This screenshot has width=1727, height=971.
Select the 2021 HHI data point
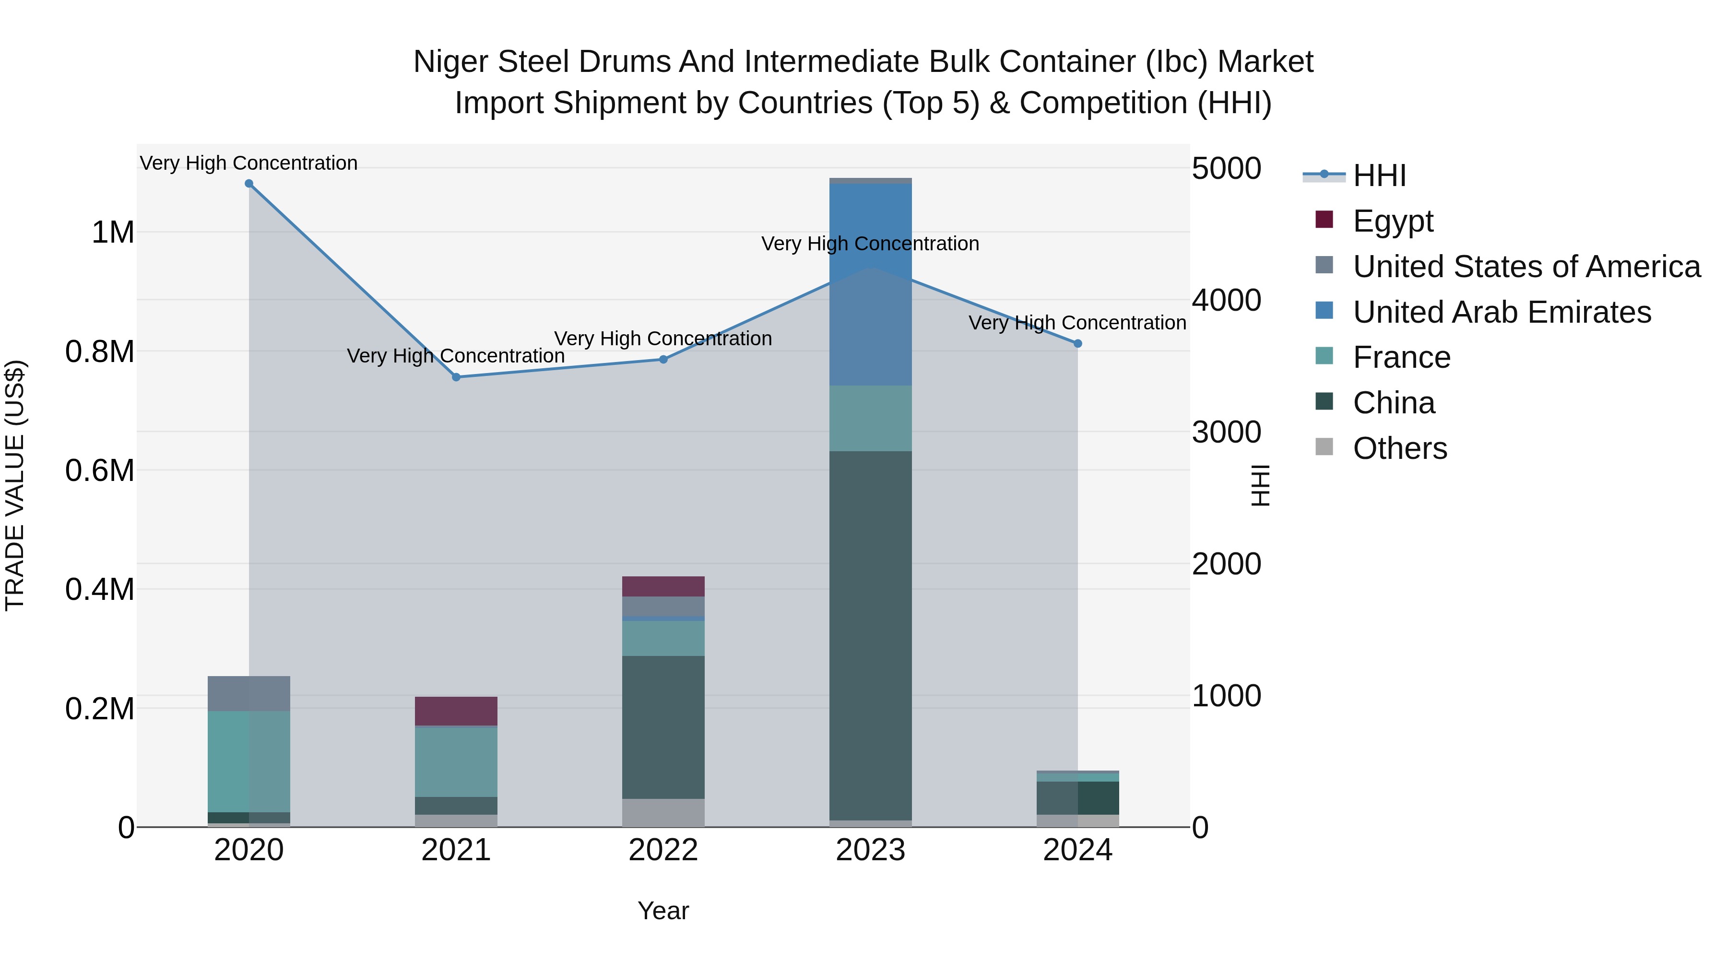coord(456,377)
